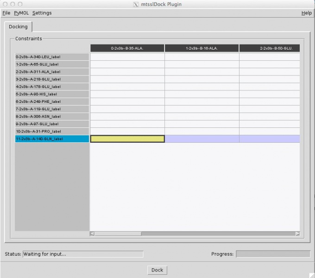Open the Settings menu

click(42, 13)
